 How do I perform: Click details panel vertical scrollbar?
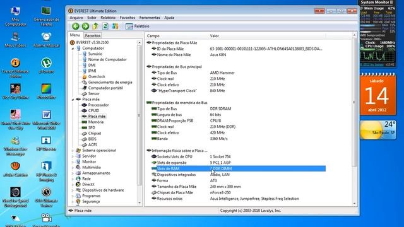[354, 102]
